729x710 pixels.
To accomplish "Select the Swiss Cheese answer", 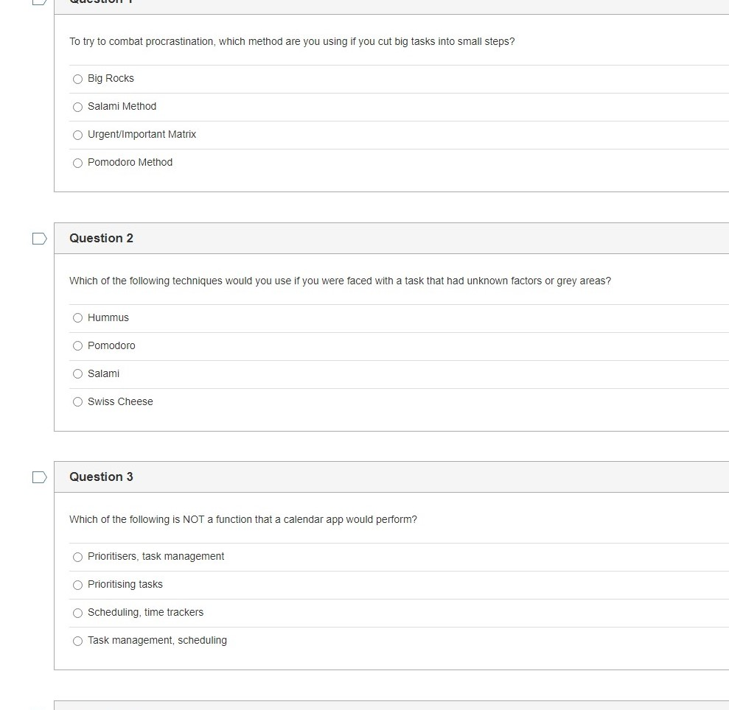I will coord(77,402).
